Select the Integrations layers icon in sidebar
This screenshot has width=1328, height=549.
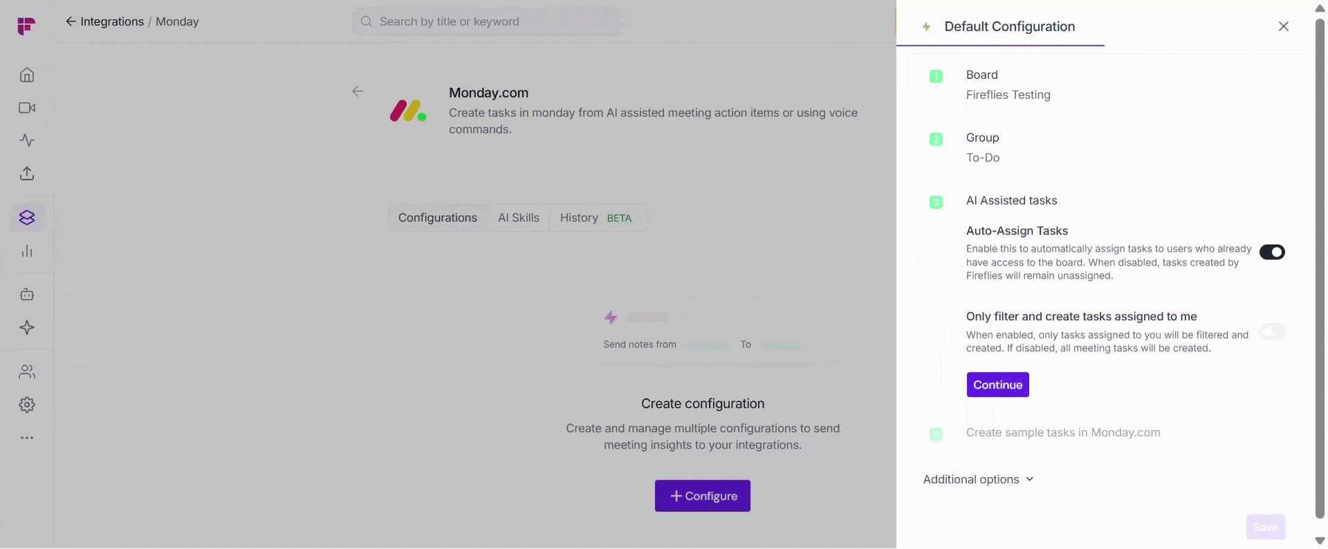(x=27, y=218)
